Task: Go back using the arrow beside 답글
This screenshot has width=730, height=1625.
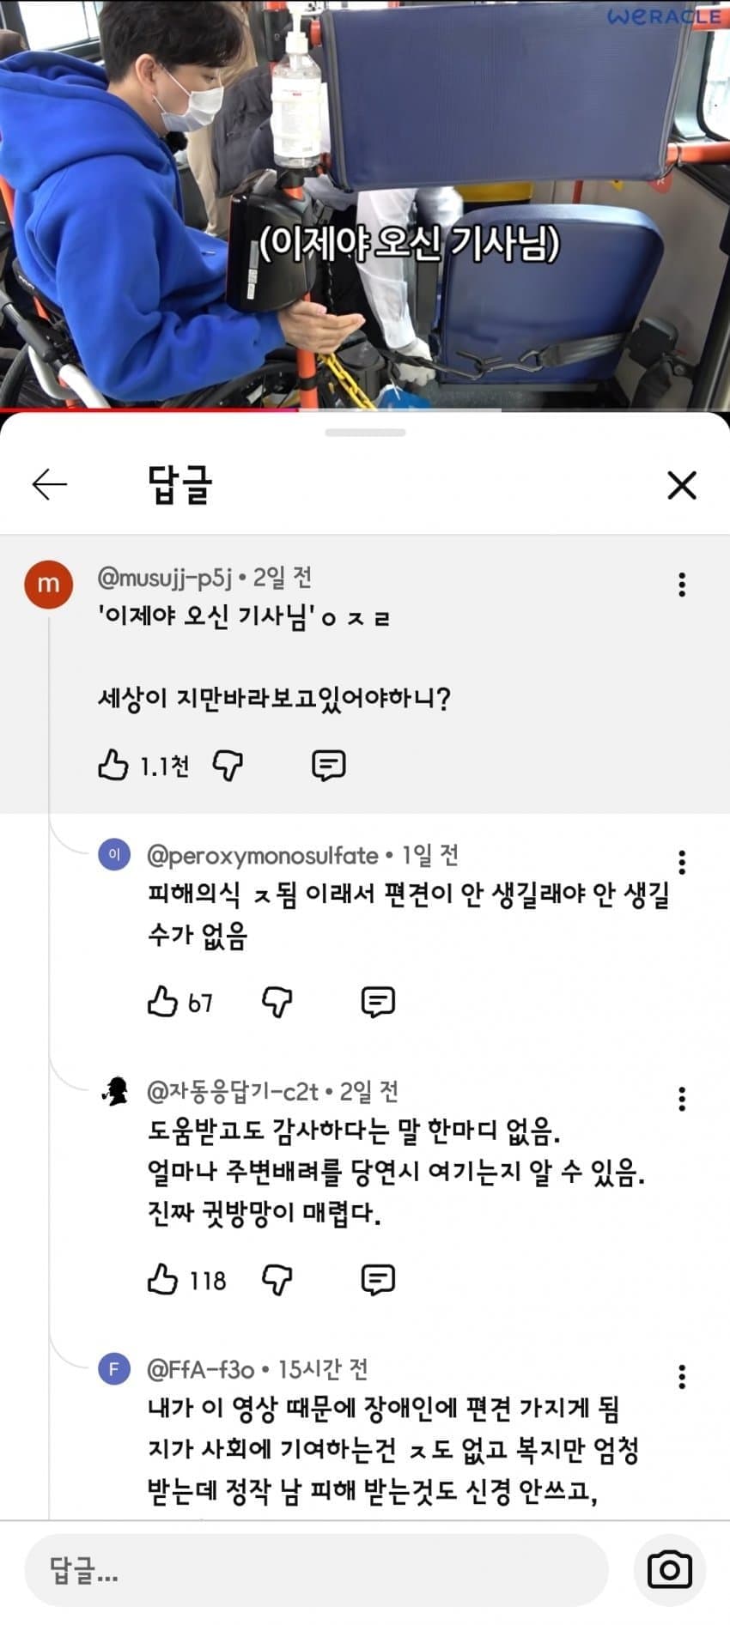Action: click(x=49, y=485)
